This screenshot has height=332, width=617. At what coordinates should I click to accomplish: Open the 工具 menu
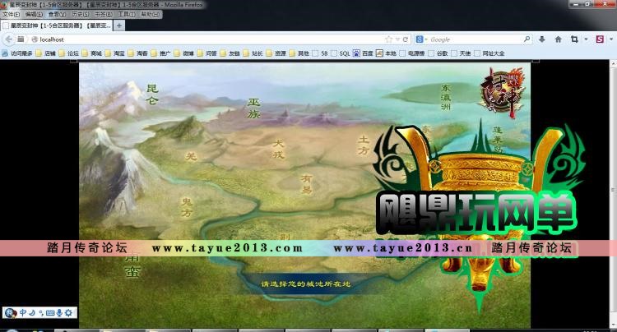[127, 14]
